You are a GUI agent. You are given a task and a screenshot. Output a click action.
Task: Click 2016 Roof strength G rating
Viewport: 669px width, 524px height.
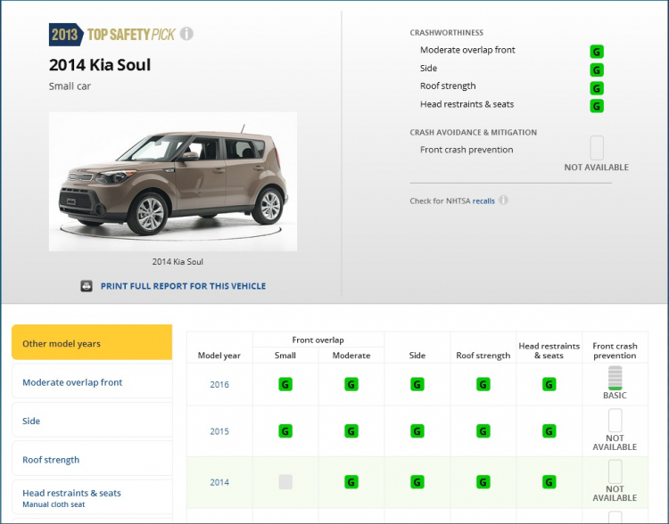click(x=483, y=384)
